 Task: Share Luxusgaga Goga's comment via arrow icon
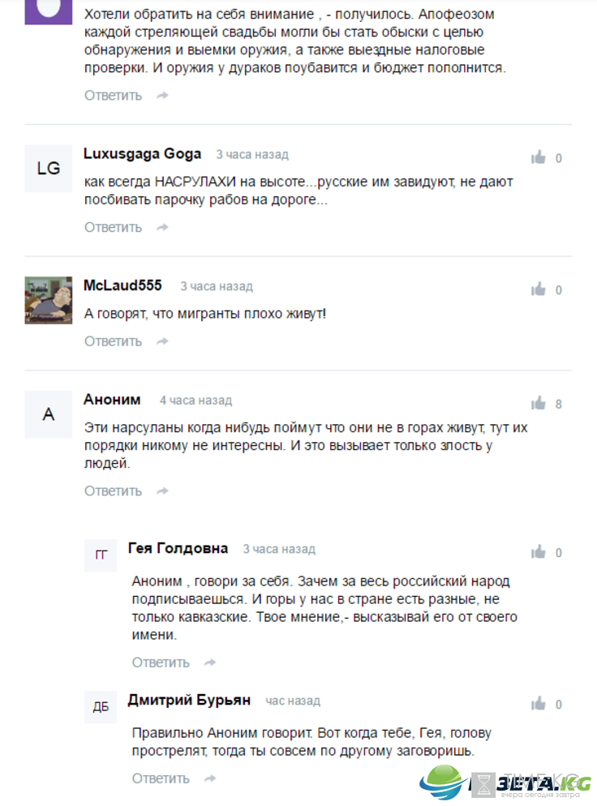click(162, 227)
